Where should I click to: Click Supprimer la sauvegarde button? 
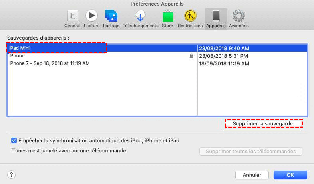(263, 124)
